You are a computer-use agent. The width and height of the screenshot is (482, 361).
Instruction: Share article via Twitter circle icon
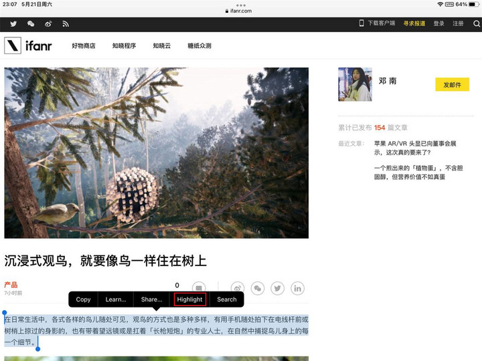tap(277, 288)
